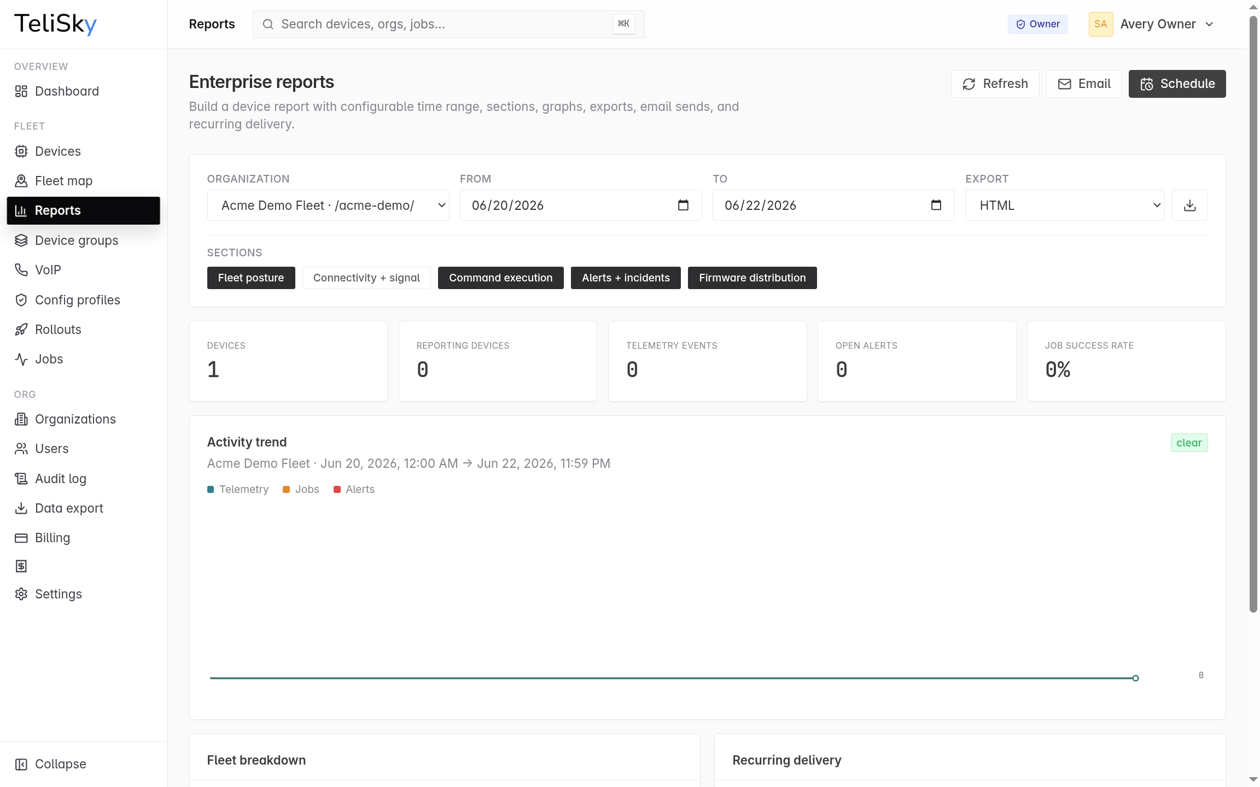
Task: Click the Email report button
Action: click(1084, 84)
